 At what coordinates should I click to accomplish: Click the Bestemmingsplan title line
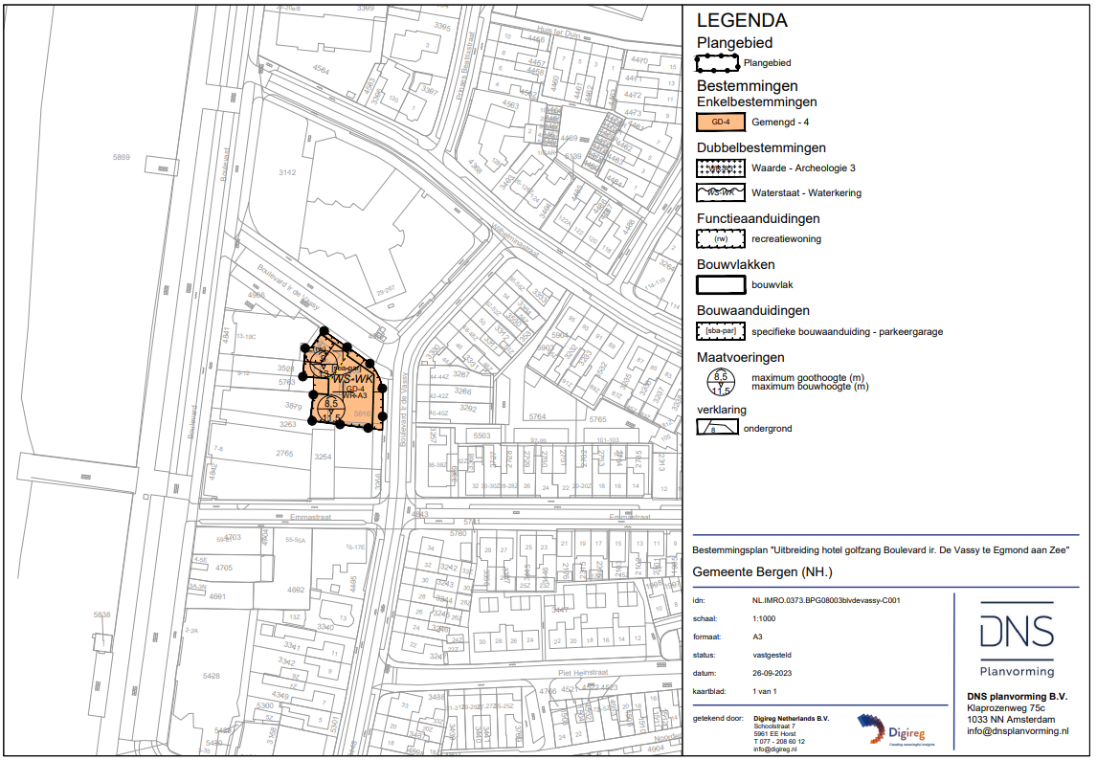(881, 550)
